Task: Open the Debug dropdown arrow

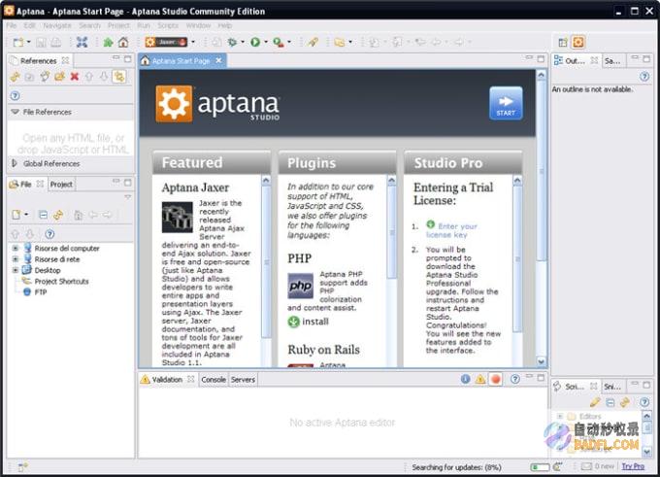Action: (242, 42)
